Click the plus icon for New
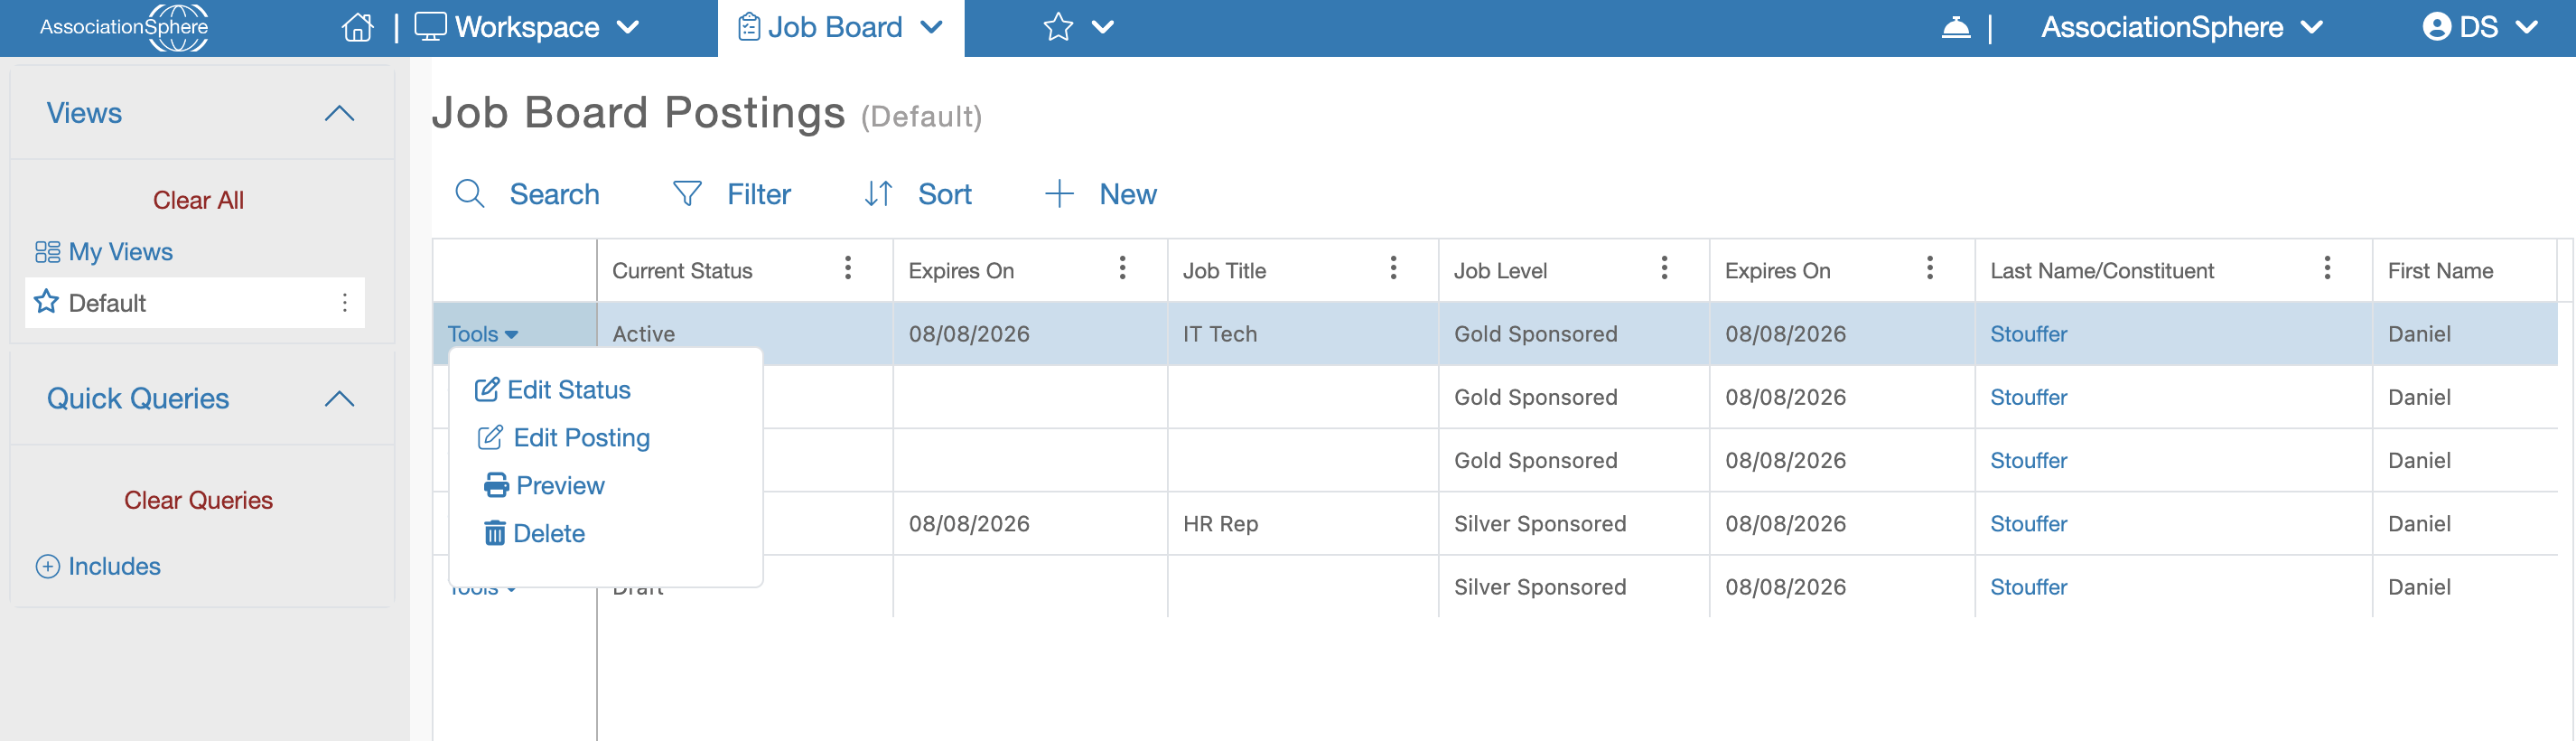This screenshot has height=741, width=2576. tap(1059, 193)
